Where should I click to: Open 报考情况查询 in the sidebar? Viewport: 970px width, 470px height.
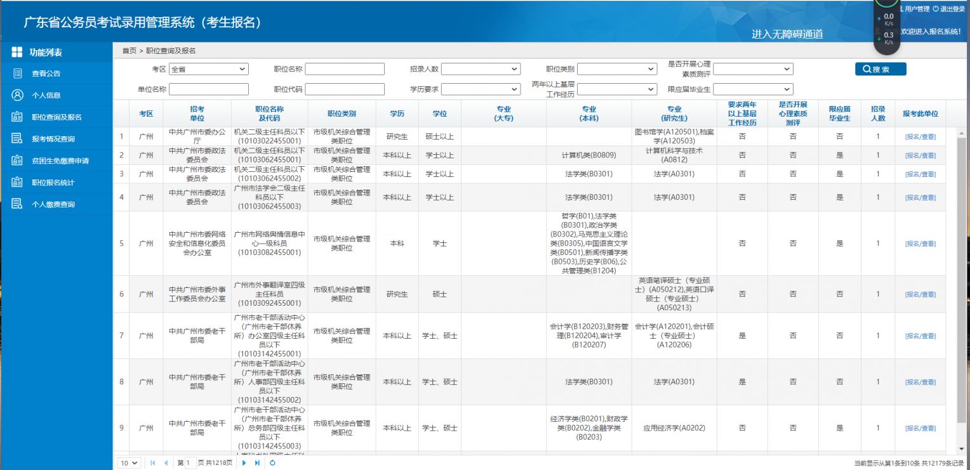[x=53, y=139]
